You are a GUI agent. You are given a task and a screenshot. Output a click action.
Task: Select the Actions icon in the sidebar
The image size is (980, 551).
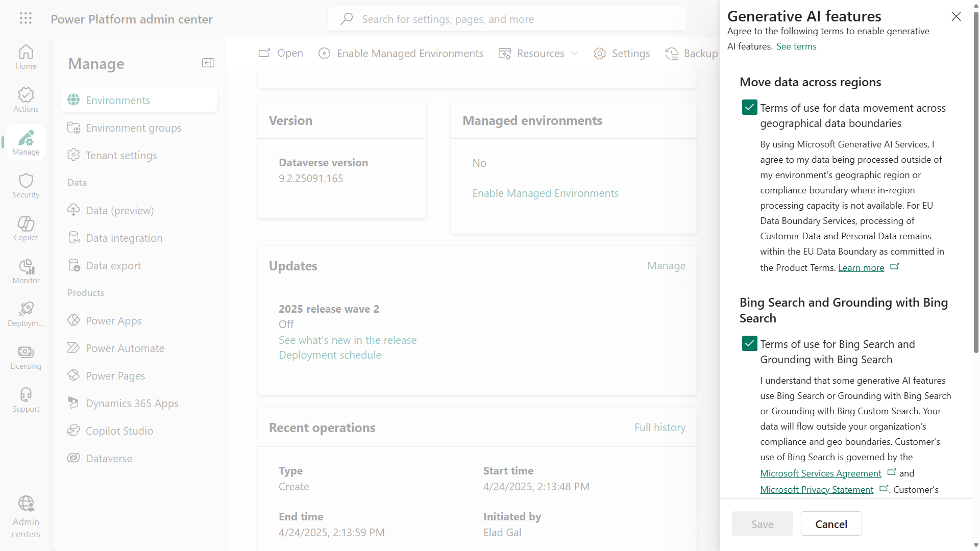[x=26, y=99]
